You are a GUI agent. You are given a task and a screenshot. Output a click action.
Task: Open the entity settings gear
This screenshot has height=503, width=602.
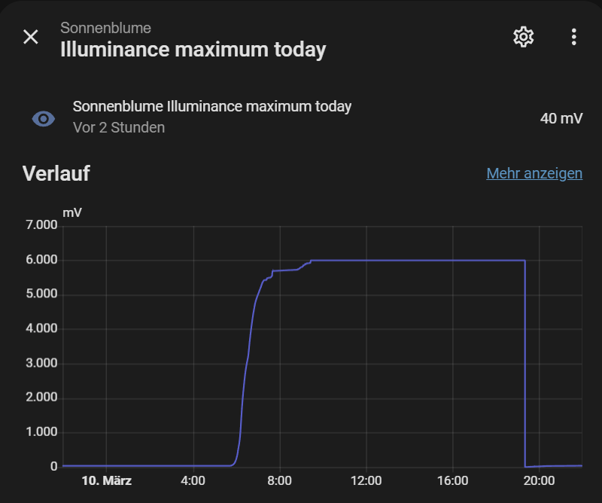click(523, 37)
